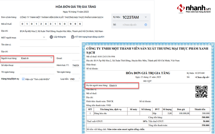The height and width of the screenshot is (134, 215).
Task: Click the Lấy thông tin link
Action: pyautogui.click(x=60, y=37)
